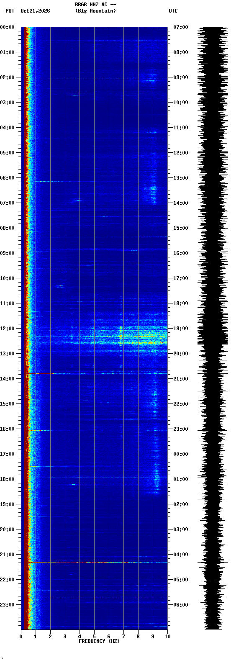
Task: Click the 9 Hz energy patch near 18:00 PDT
Action: pyautogui.click(x=157, y=477)
